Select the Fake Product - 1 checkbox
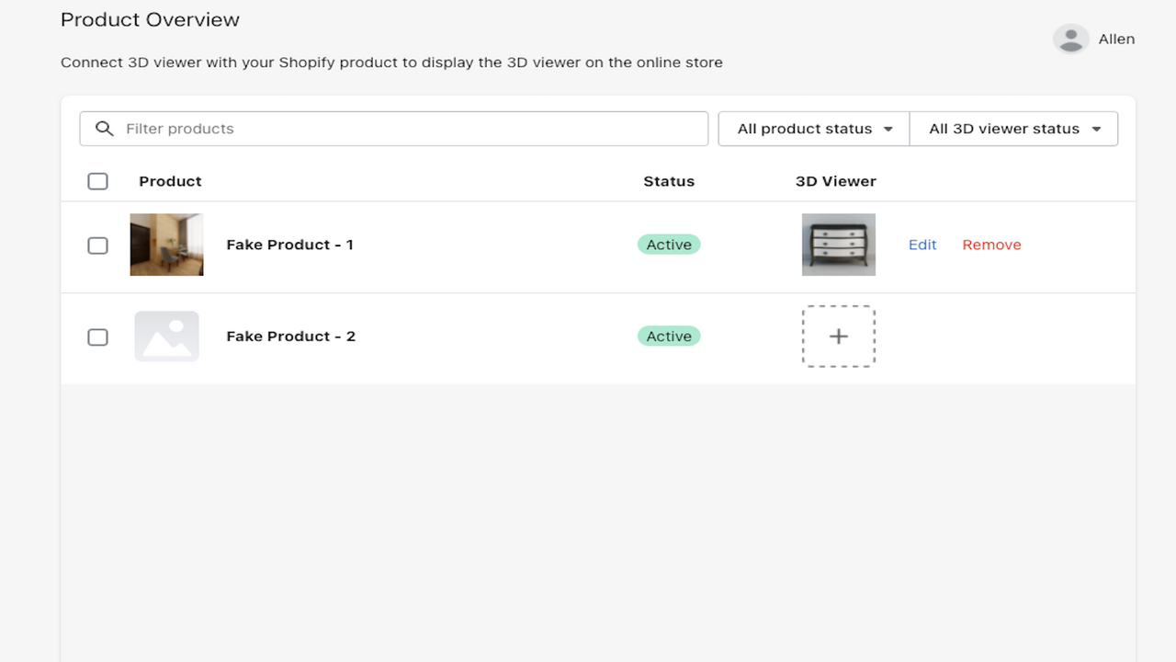 [x=97, y=245]
